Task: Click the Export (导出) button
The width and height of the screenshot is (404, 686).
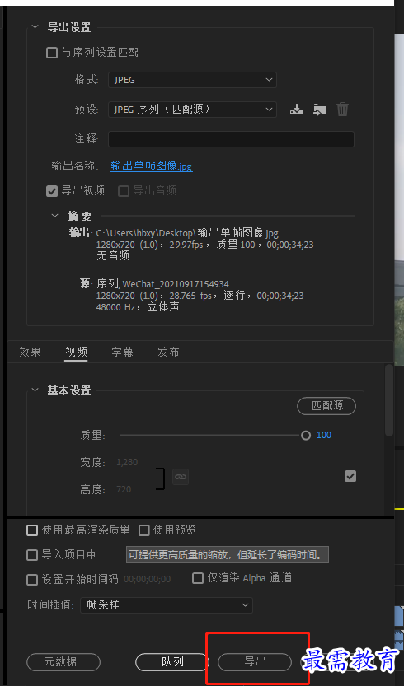Action: (x=255, y=662)
